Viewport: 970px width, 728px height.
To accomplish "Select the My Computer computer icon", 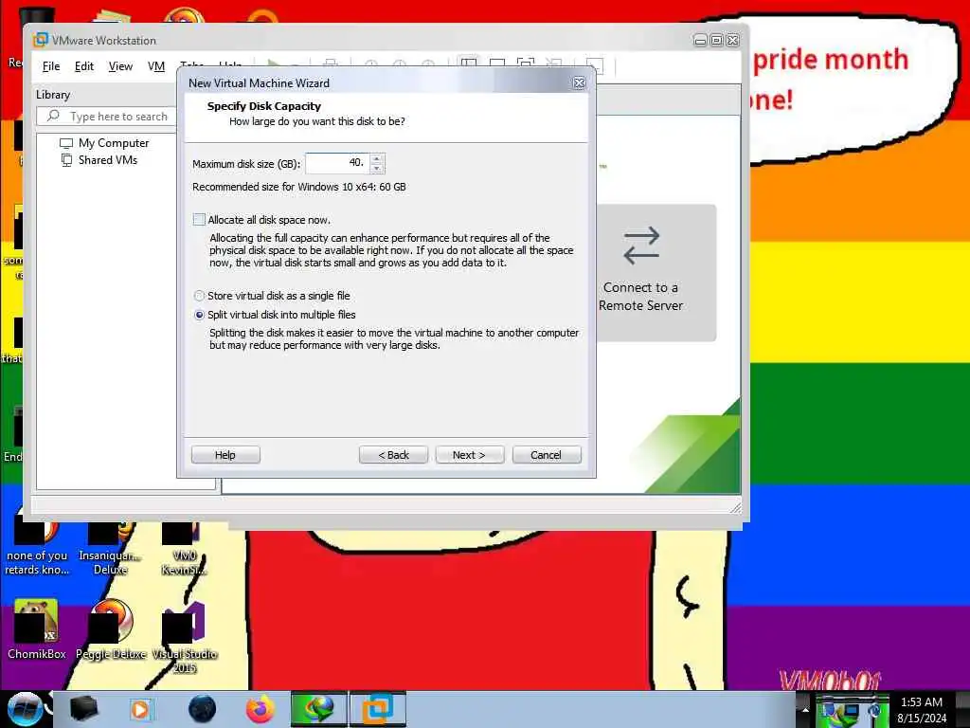I will (x=66, y=143).
